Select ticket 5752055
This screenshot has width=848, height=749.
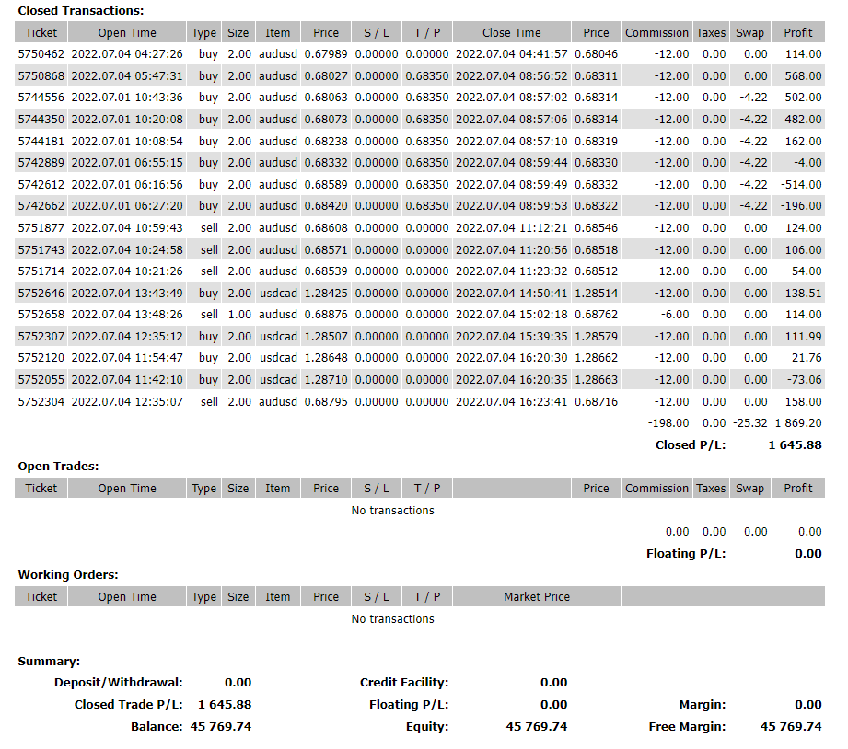coord(41,380)
